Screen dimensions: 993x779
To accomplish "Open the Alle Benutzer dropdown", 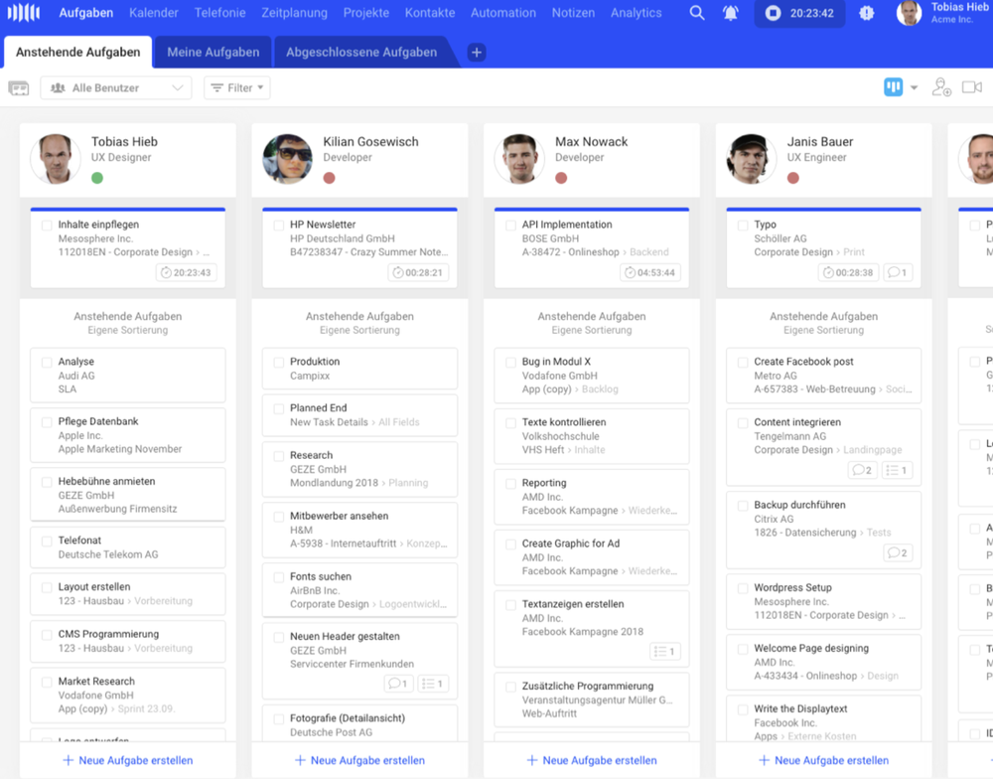I will click(x=115, y=87).
